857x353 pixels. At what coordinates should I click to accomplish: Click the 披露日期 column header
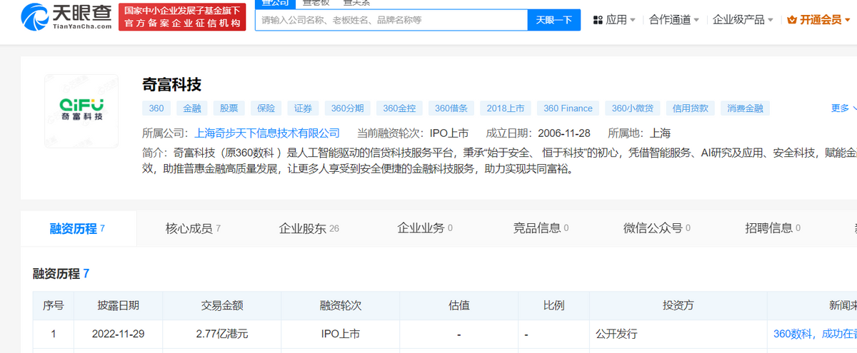[119, 305]
